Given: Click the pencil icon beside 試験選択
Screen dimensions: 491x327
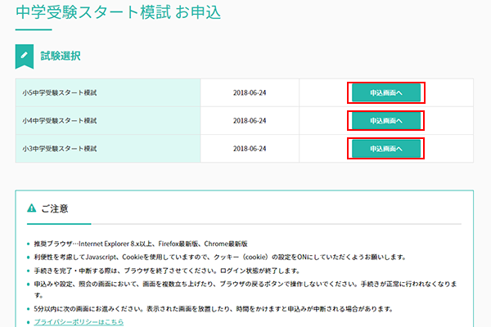Looking at the screenshot, I should click(x=25, y=56).
